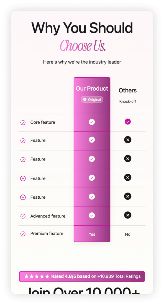This screenshot has width=164, height=305.
Task: Expand the Original badge under Our Product
Action: tap(92, 99)
